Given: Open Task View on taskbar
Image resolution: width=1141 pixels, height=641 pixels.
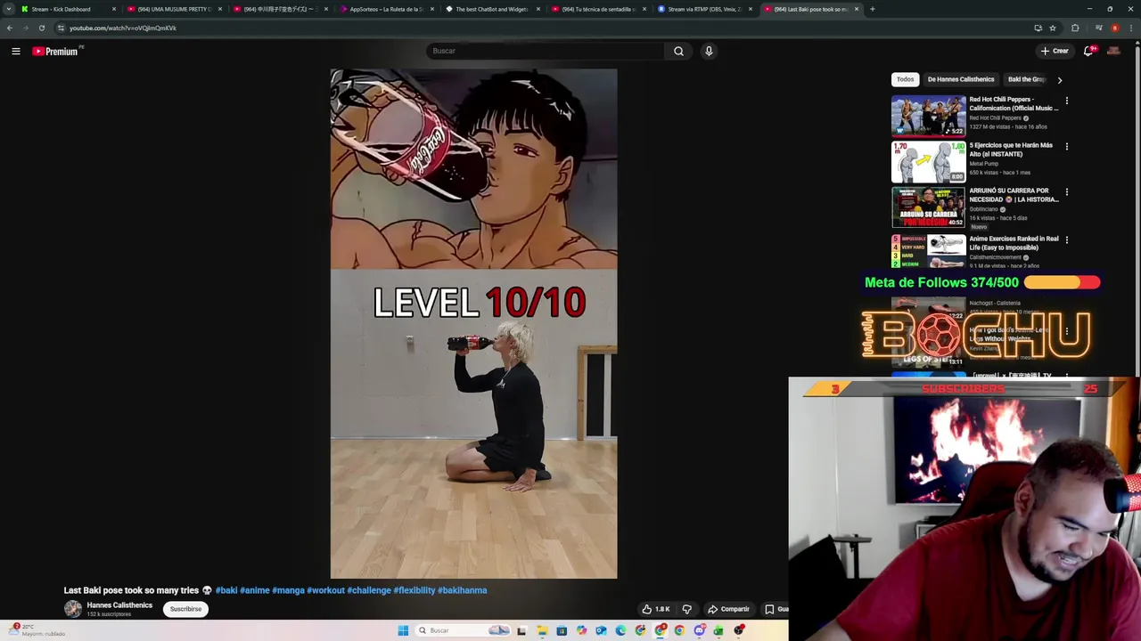Looking at the screenshot, I should click(521, 630).
